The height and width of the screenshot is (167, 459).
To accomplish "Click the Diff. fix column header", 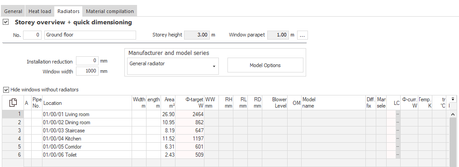I will tap(371, 103).
